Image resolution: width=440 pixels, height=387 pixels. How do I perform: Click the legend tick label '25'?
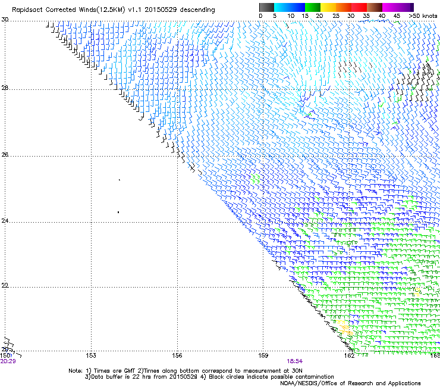tap(336, 16)
